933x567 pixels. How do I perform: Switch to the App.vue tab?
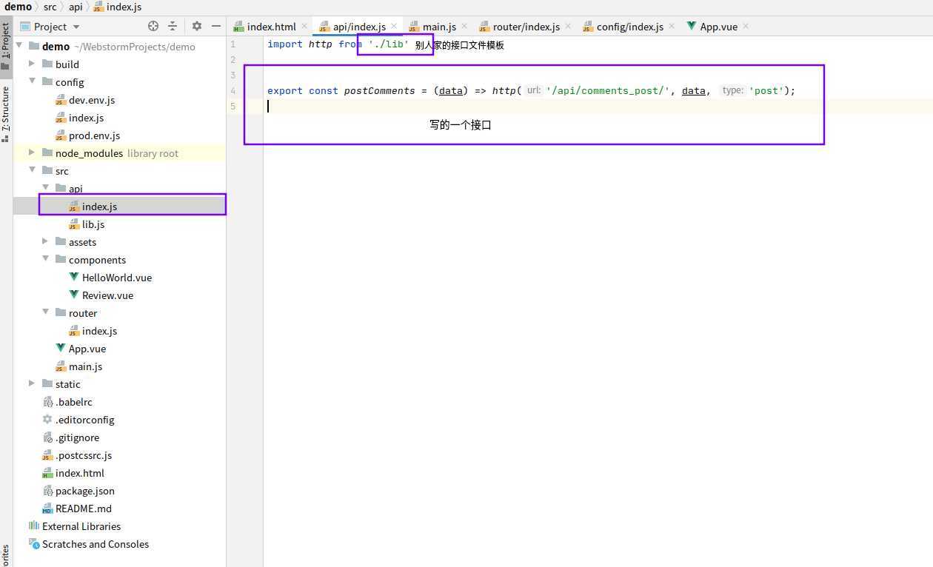(719, 27)
